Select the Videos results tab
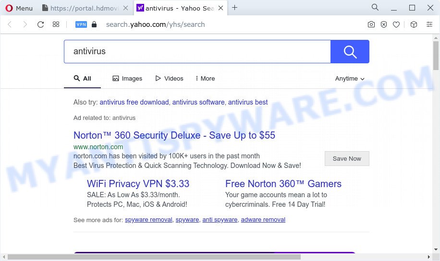 point(169,79)
